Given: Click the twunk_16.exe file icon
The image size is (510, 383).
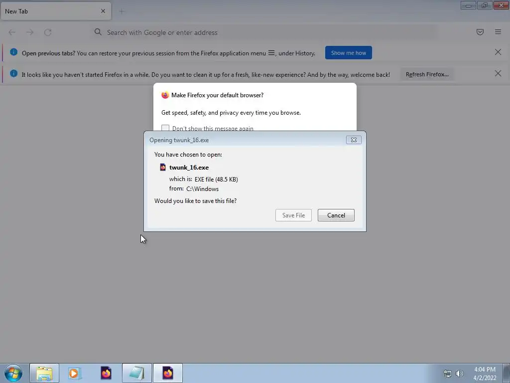Looking at the screenshot, I should click(x=163, y=168).
